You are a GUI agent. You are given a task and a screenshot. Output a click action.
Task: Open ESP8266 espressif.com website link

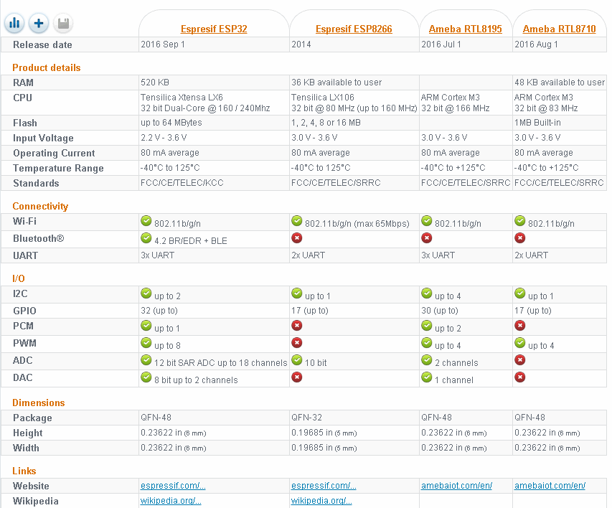[x=324, y=485]
